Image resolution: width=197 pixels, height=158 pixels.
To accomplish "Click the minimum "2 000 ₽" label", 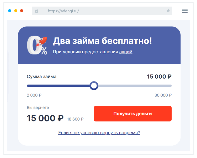I will [34, 95].
